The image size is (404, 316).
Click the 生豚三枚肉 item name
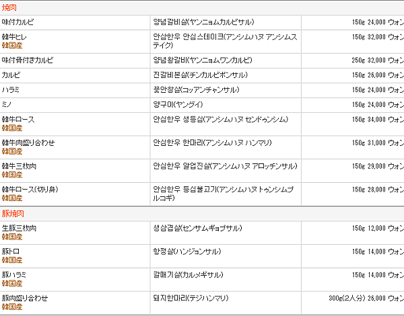(19, 229)
